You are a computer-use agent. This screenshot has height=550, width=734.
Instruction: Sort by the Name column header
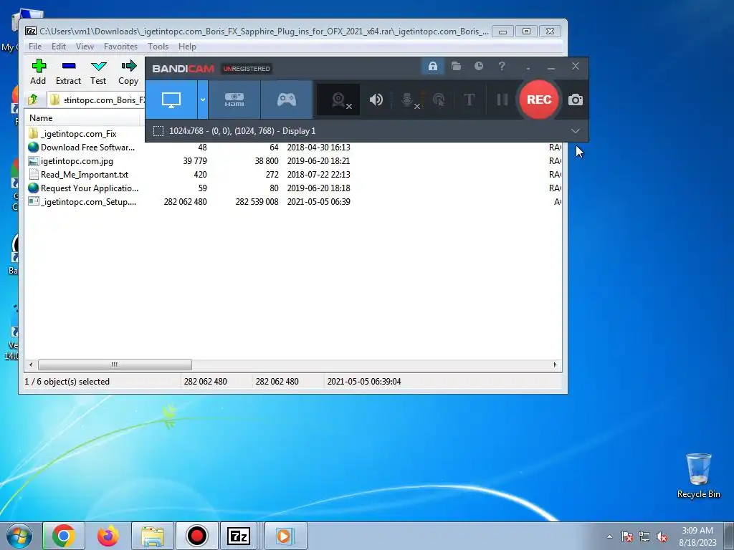pyautogui.click(x=82, y=118)
